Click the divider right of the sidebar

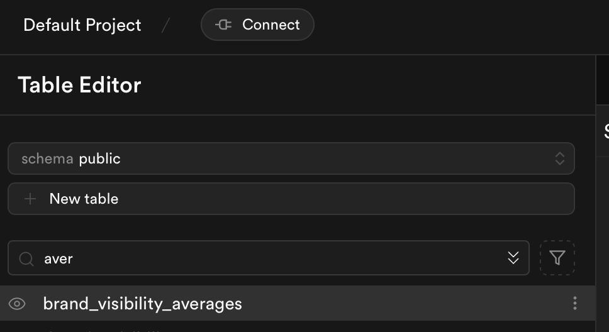click(596, 189)
